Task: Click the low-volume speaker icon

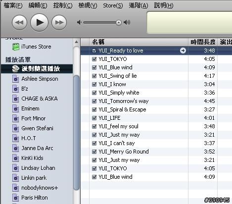Action: click(79, 22)
